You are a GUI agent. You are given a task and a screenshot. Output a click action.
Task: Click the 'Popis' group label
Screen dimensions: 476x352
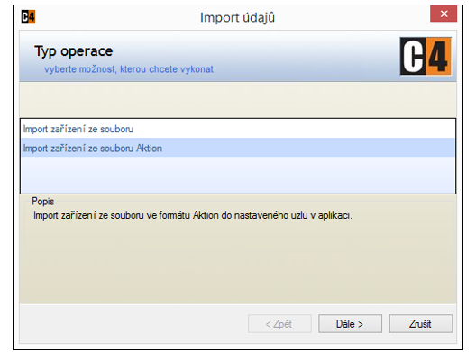click(42, 202)
